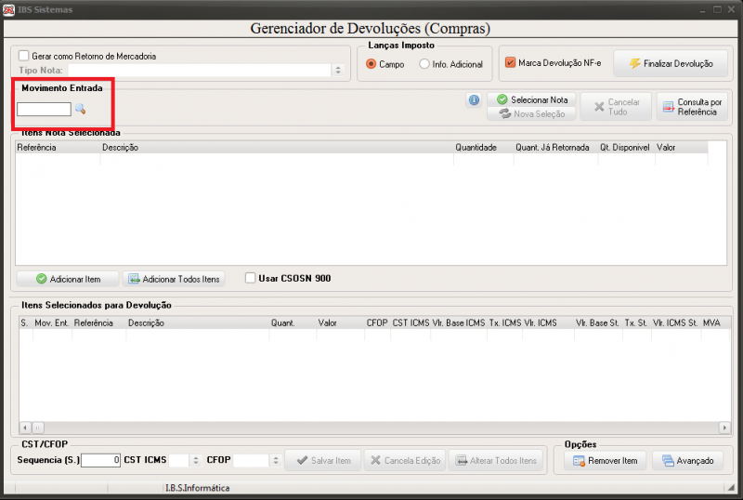
Task: Click the Movimento Entrada input field
Action: (x=44, y=109)
